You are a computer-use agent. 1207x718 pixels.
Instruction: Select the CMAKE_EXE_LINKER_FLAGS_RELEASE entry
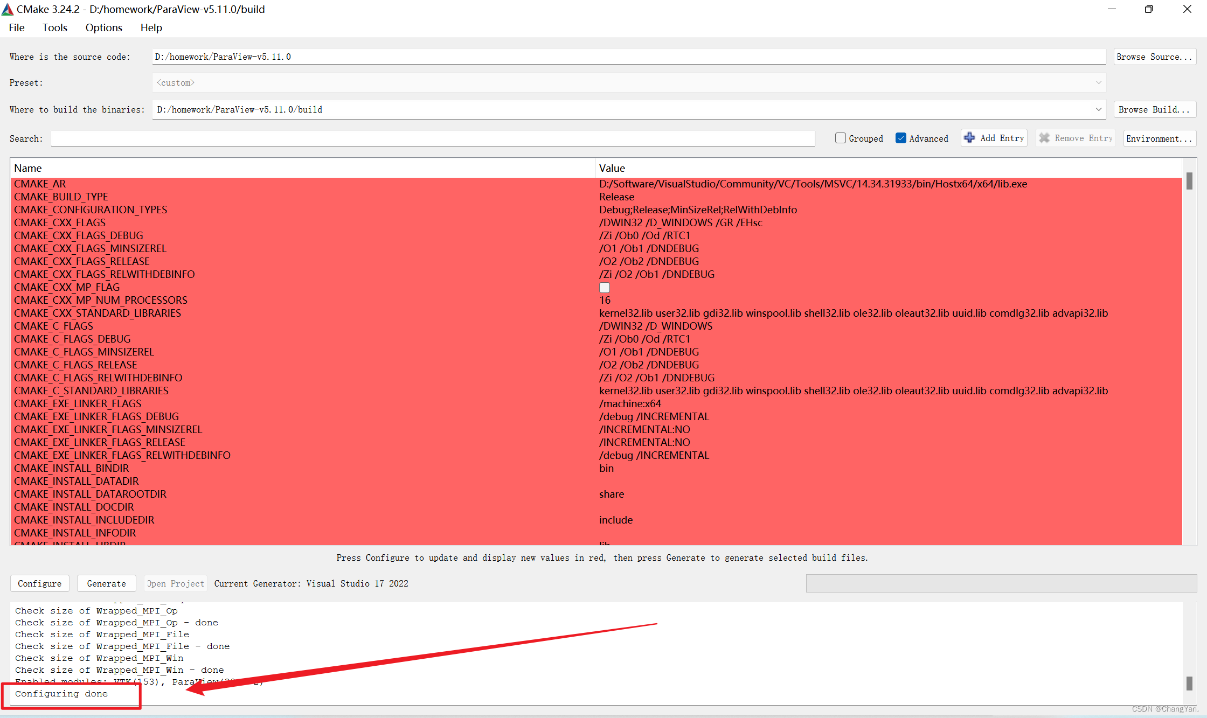pos(100,442)
